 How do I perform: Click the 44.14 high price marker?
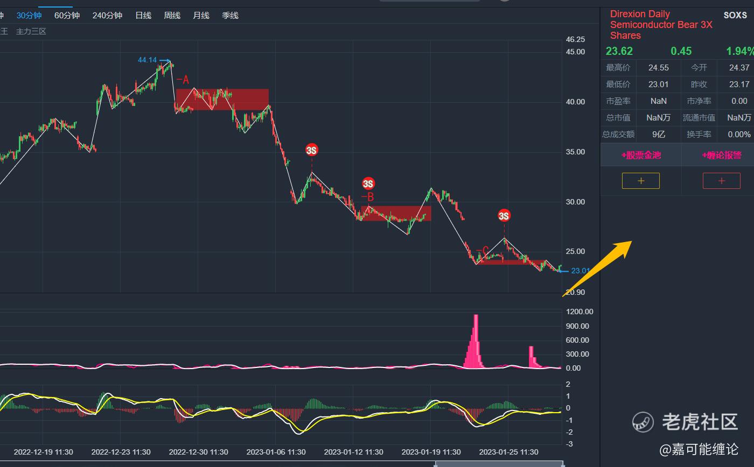pos(148,60)
